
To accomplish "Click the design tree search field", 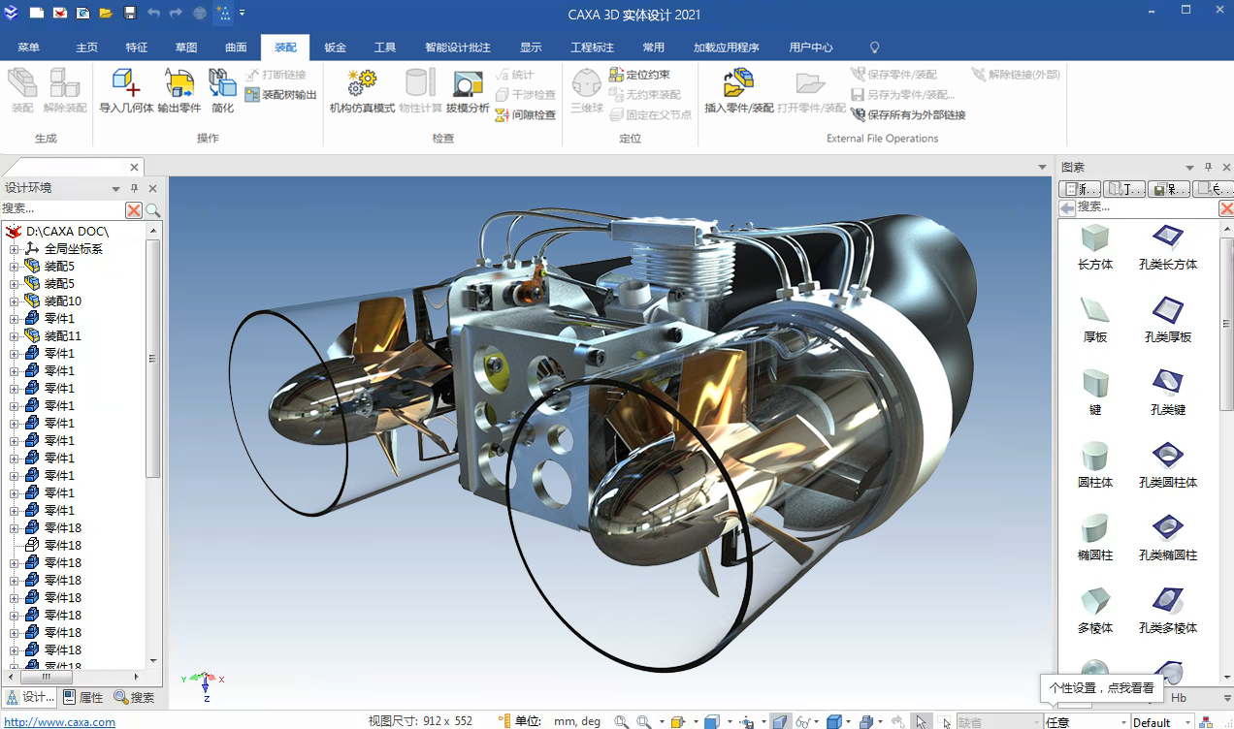I will (x=62, y=209).
